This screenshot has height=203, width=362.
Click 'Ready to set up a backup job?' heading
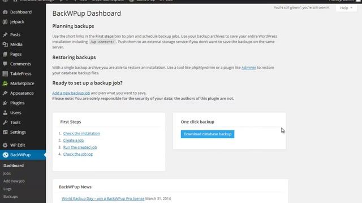click(88, 83)
